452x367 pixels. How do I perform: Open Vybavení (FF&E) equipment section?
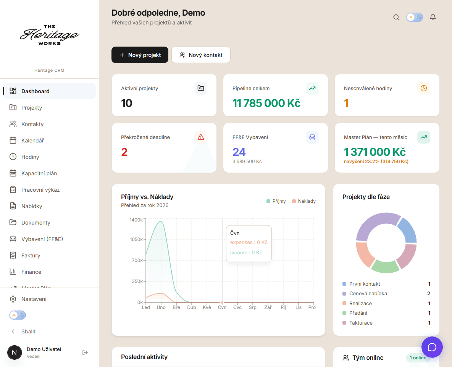(x=13, y=239)
